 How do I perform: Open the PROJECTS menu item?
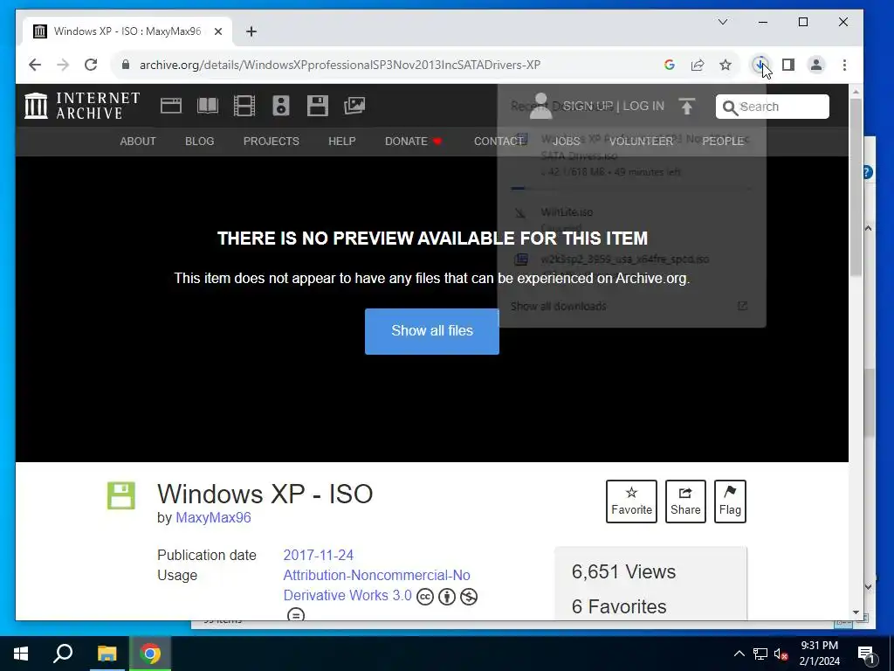tap(272, 142)
